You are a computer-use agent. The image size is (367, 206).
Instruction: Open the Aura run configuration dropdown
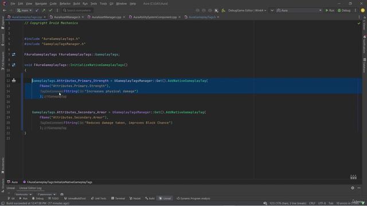(299, 10)
